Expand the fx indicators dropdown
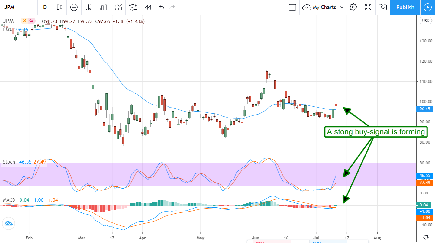The image size is (435, 243). click(x=89, y=7)
